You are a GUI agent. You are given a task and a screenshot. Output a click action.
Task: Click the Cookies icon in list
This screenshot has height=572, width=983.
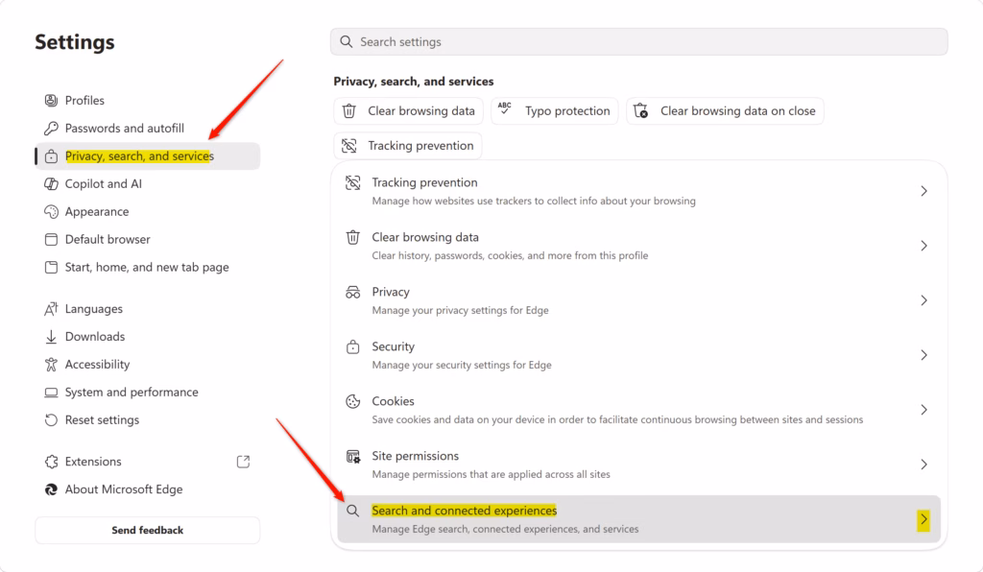coord(353,401)
